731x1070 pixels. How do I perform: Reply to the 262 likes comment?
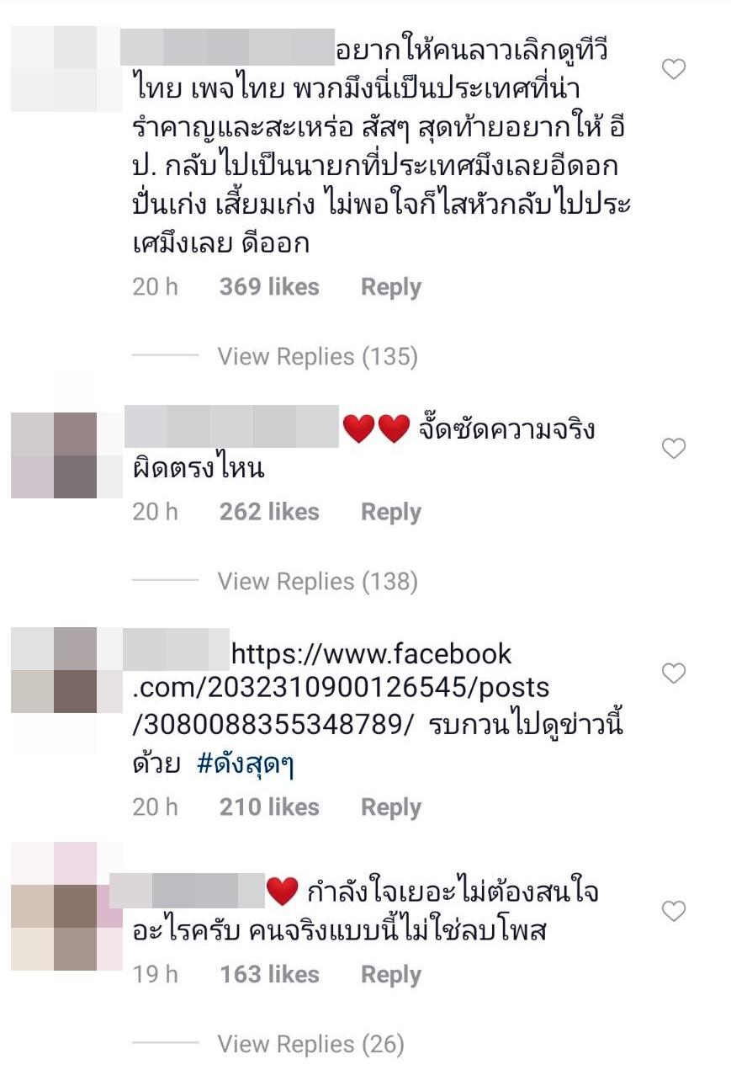[391, 512]
